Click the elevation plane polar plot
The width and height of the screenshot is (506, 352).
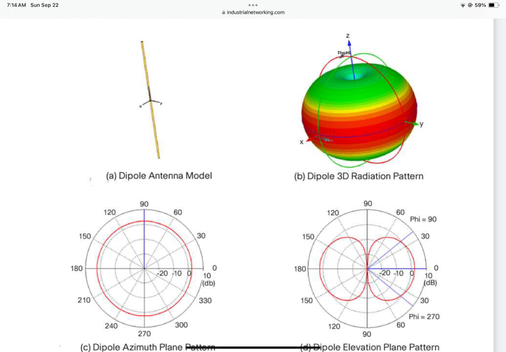coord(368,268)
